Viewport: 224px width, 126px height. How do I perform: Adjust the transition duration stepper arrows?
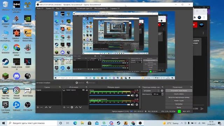coord(162,94)
